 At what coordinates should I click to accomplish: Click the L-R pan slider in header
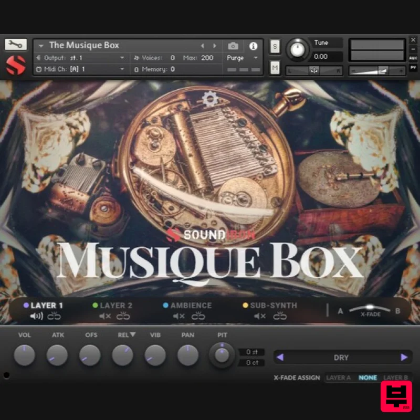click(x=314, y=71)
